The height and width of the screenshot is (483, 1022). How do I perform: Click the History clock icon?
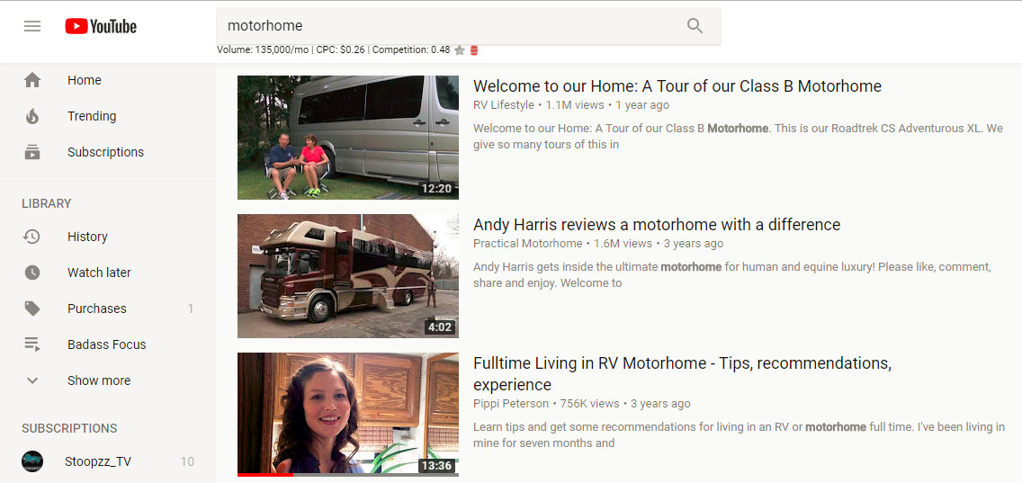(x=32, y=237)
